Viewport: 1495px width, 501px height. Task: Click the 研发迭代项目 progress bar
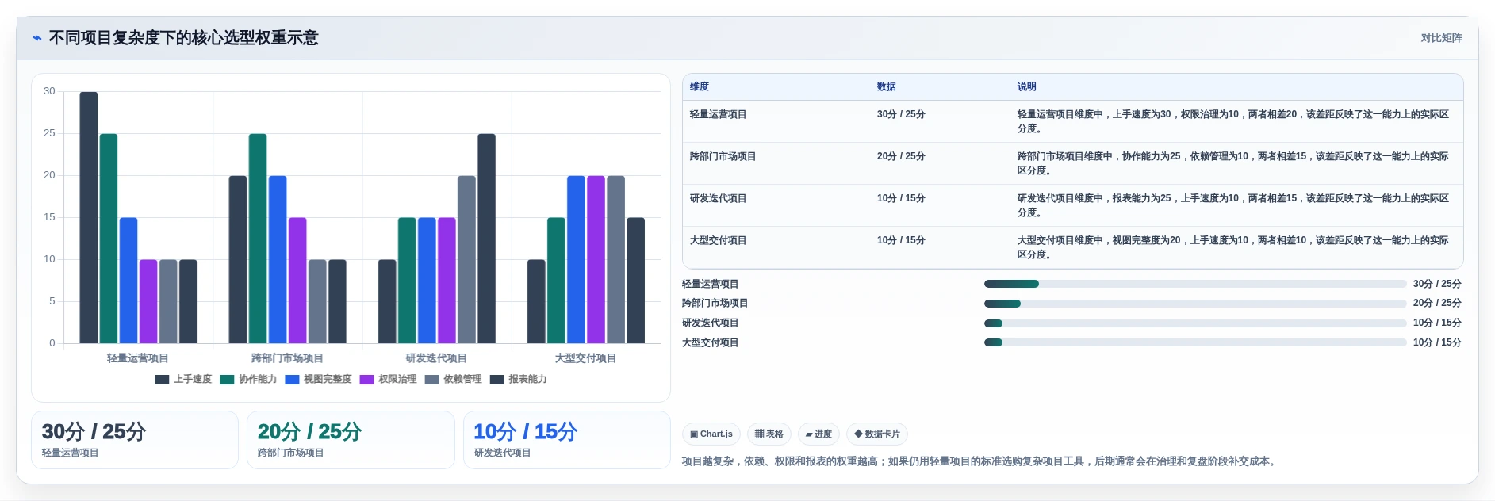point(1195,323)
